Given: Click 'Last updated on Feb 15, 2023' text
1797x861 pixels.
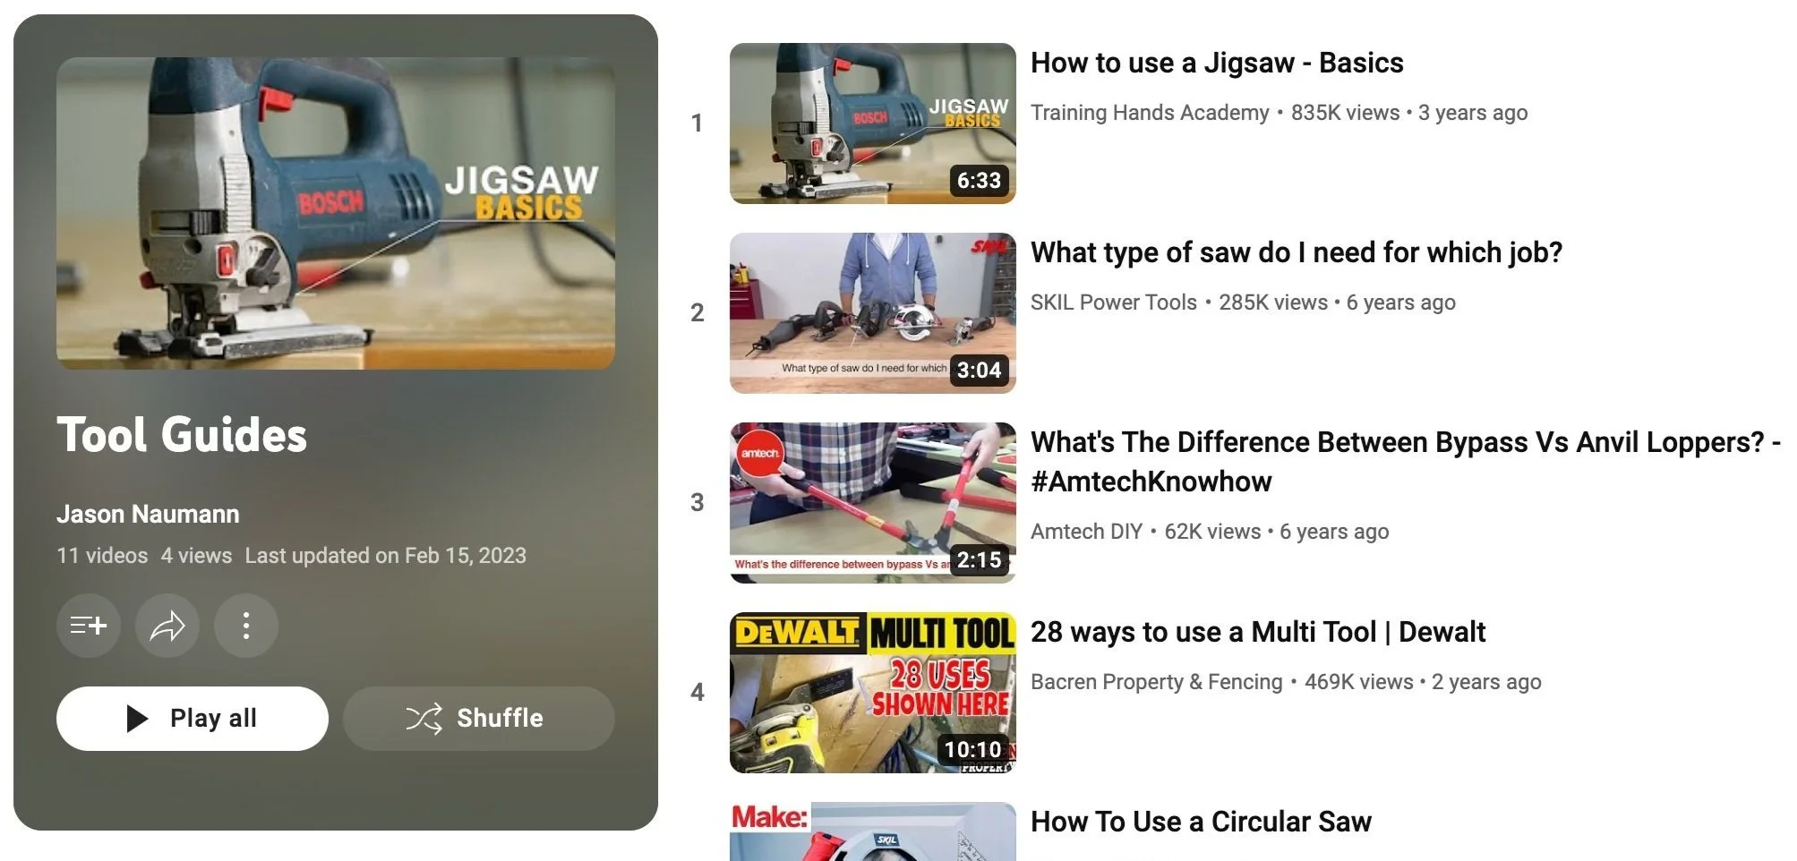Looking at the screenshot, I should pos(386,556).
